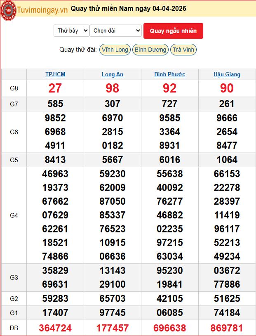This screenshot has height=336, width=256.
Task: Choose the Bình Dương trial draw pill
Action: click(x=150, y=50)
